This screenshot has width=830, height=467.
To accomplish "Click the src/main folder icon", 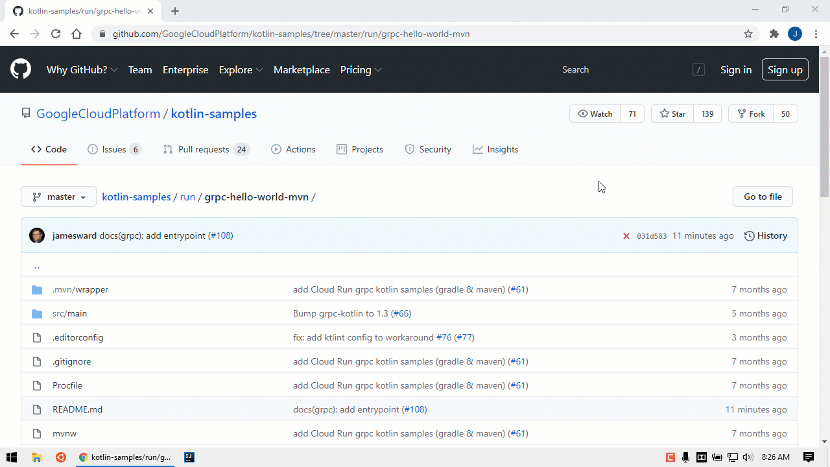I will 37,314.
